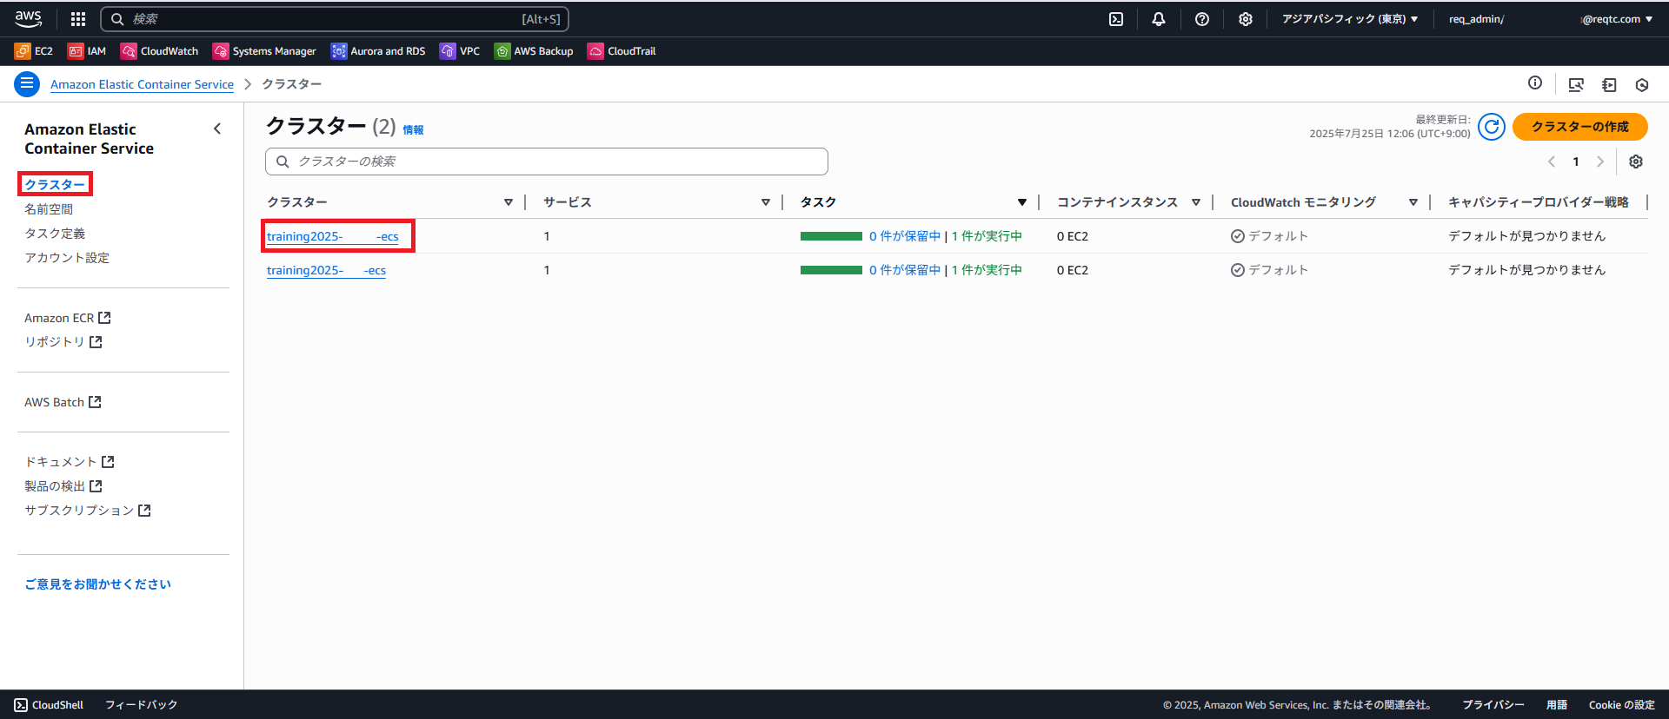This screenshot has height=719, width=1669.
Task: Go to previous page of clusters
Action: tap(1552, 162)
